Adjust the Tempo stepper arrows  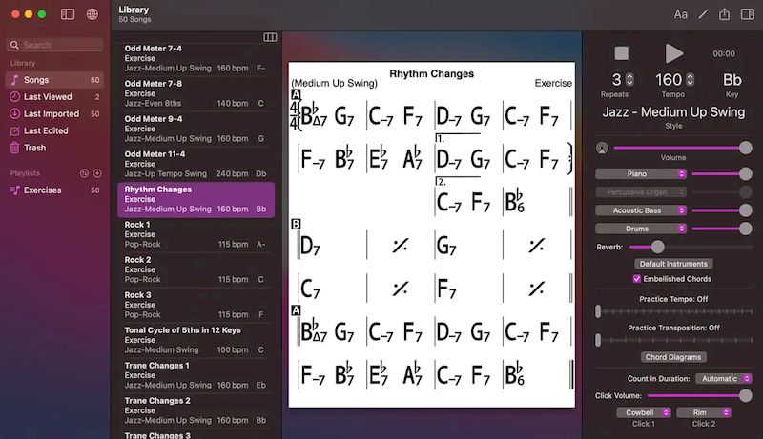pyautogui.click(x=690, y=80)
